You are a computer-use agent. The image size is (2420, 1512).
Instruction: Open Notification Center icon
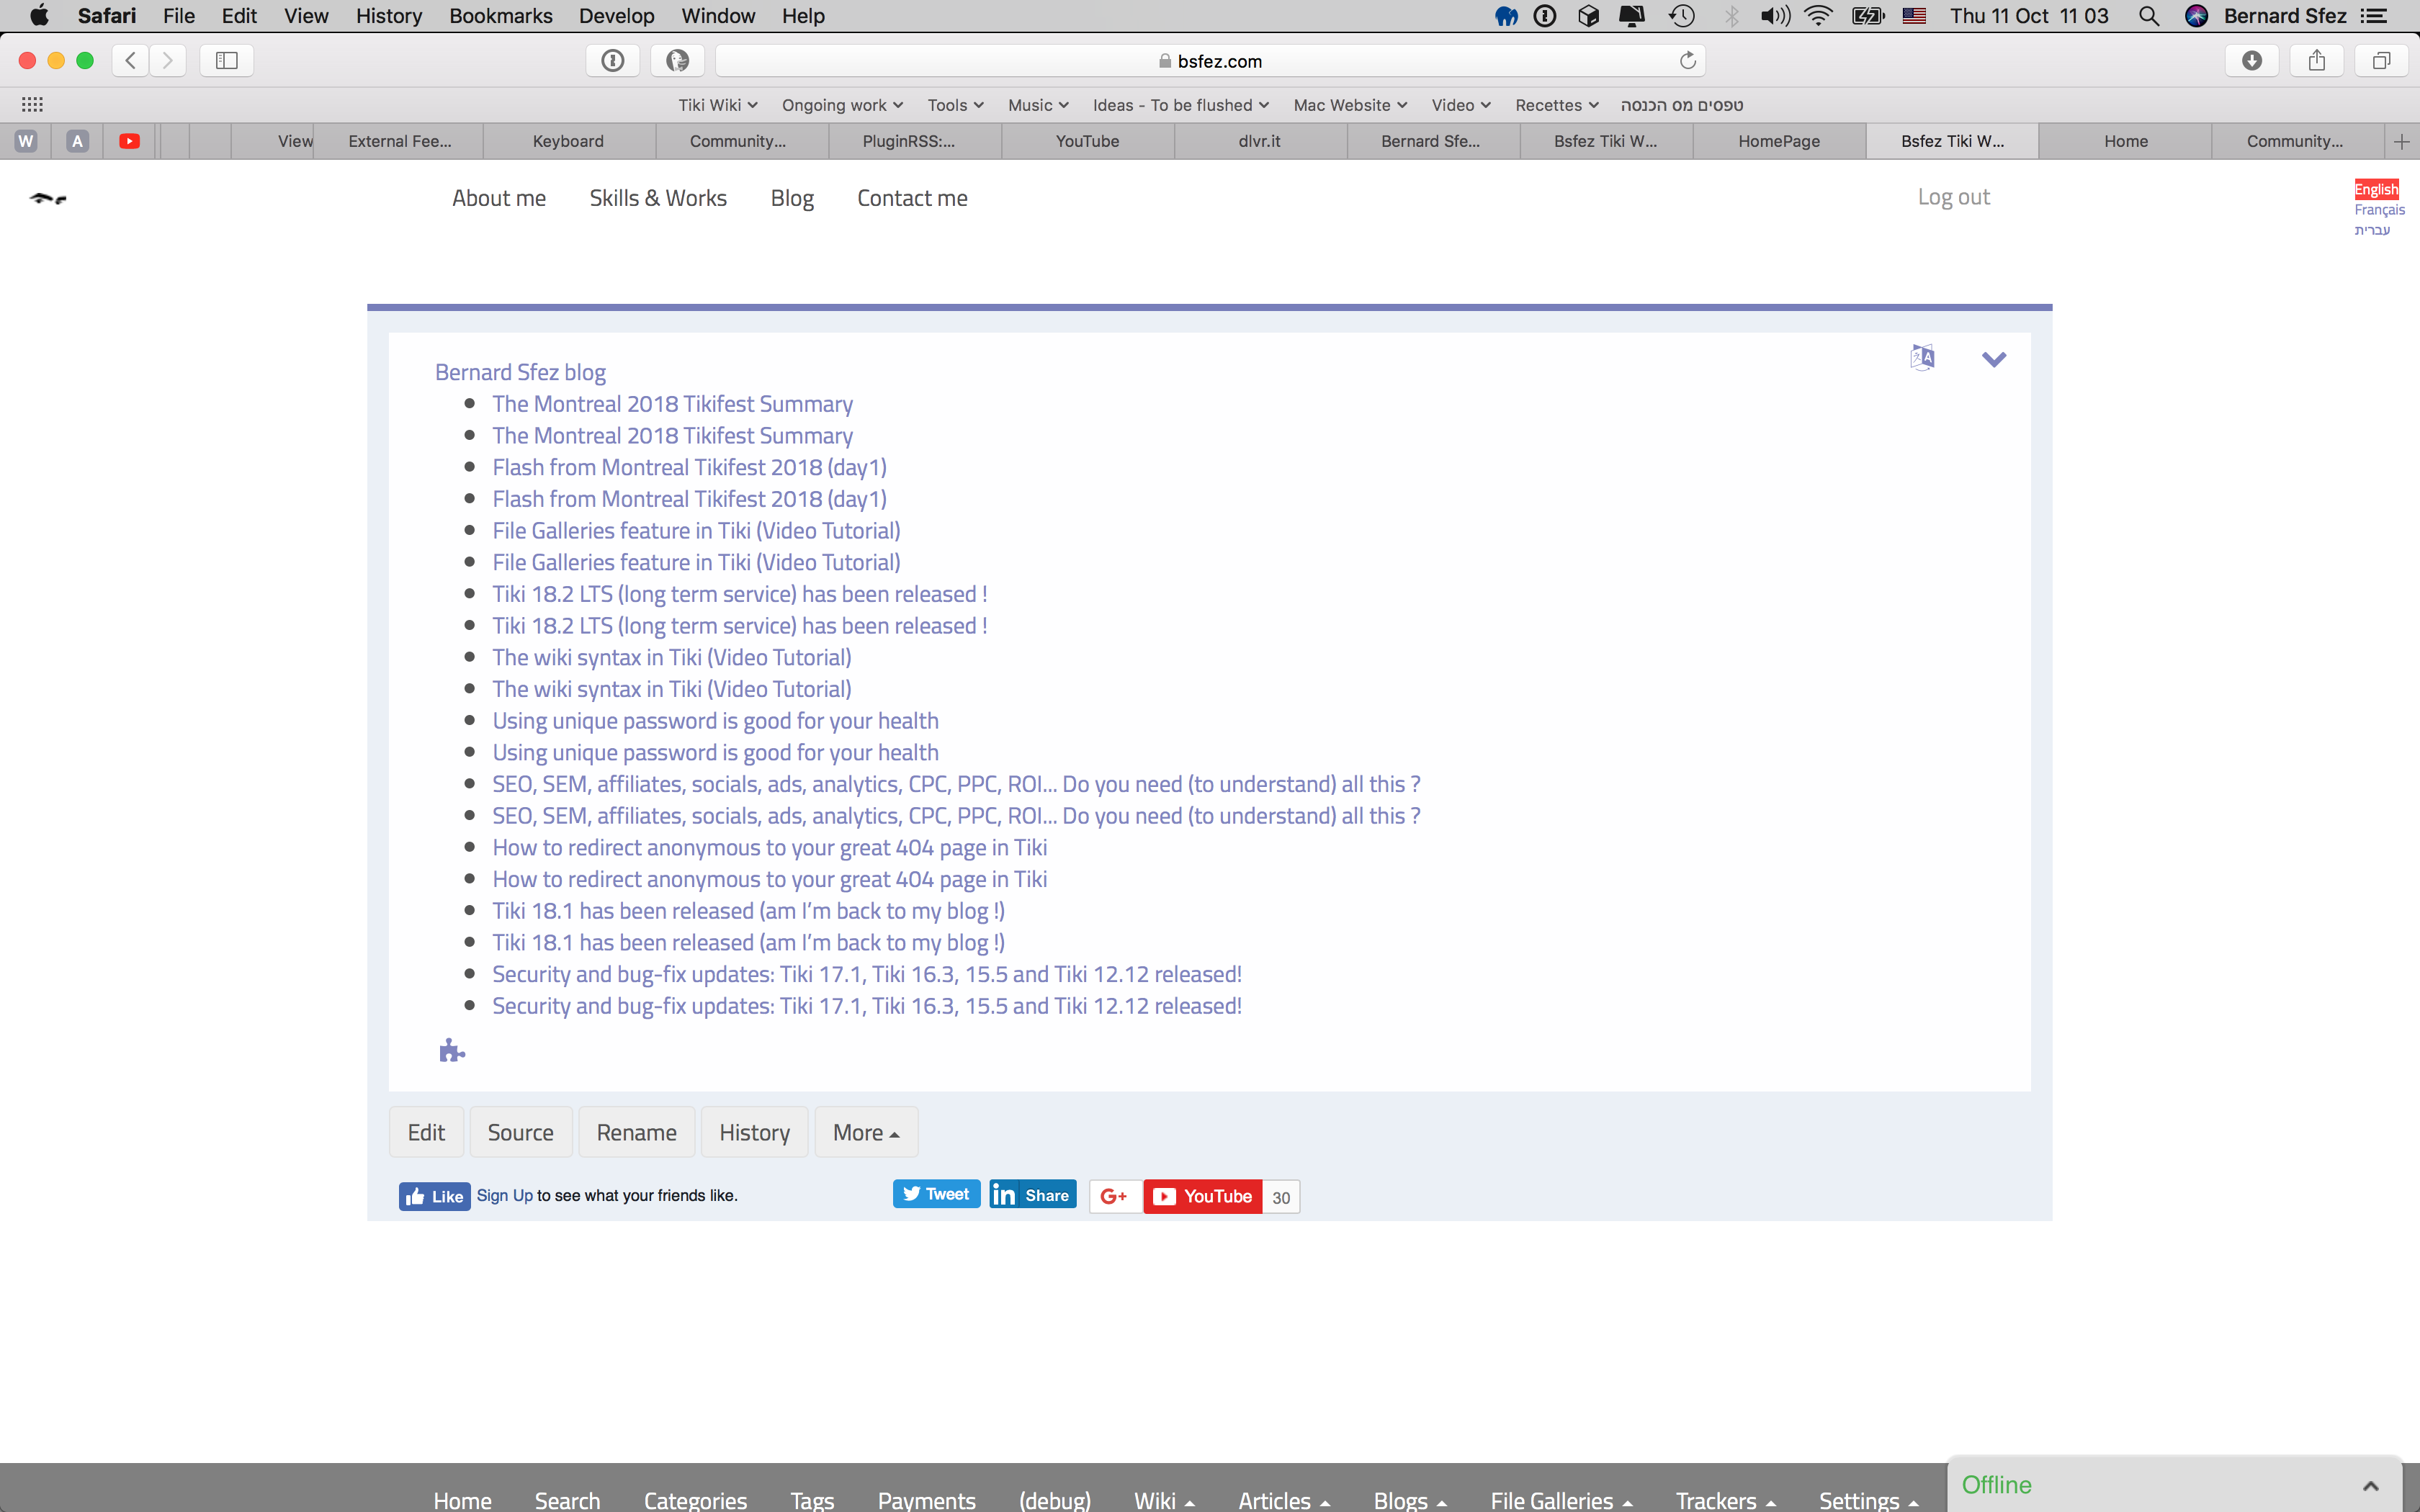(x=2374, y=16)
